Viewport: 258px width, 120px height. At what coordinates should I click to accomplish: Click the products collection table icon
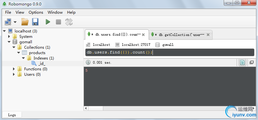coord(24,53)
